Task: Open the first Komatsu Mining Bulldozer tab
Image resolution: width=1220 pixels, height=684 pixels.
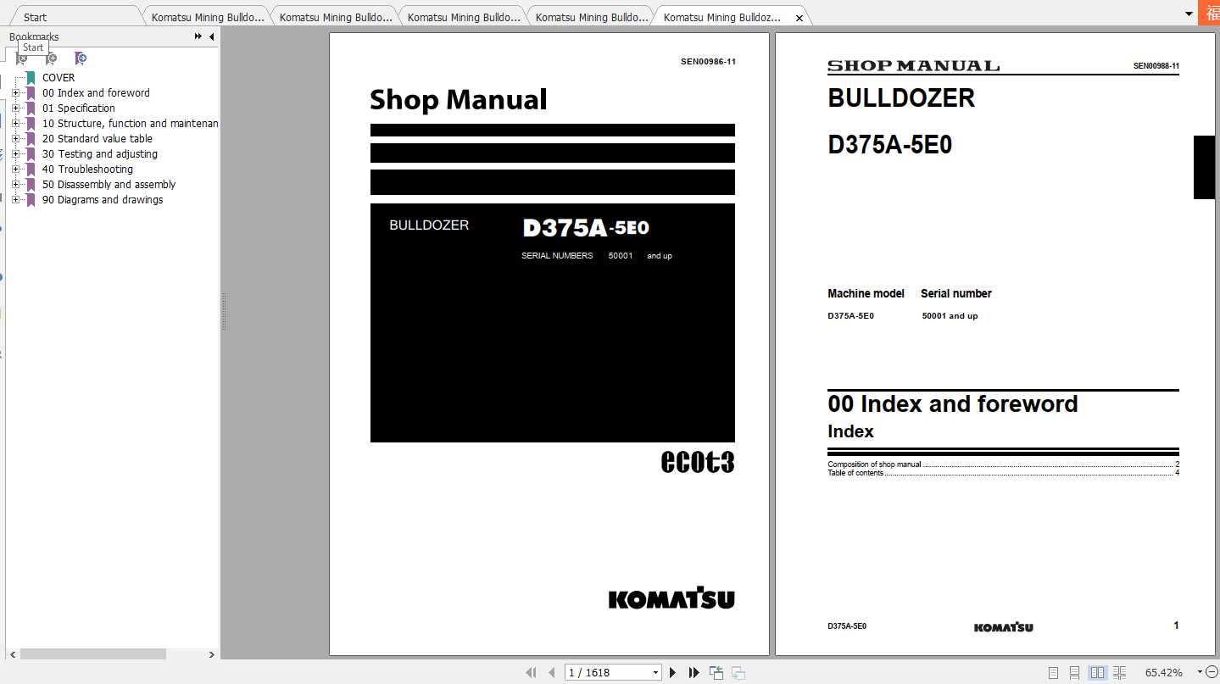Action: [x=206, y=15]
